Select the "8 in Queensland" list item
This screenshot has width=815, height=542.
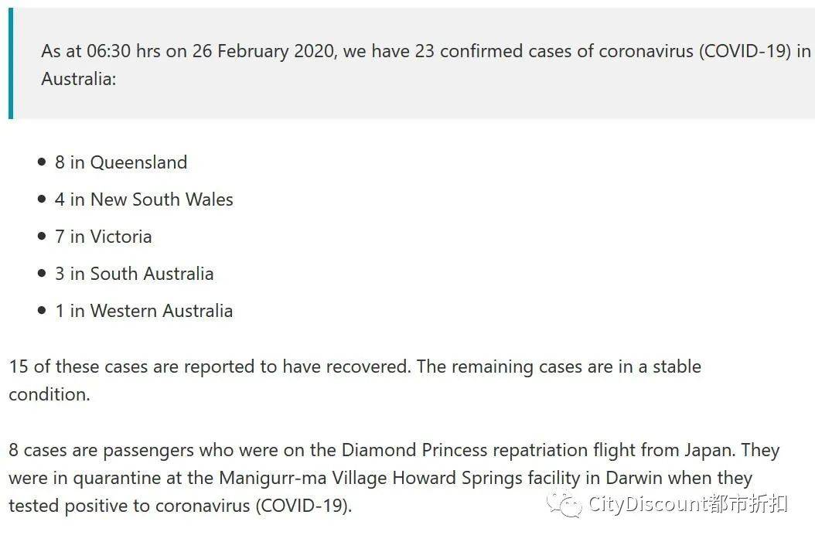click(121, 162)
